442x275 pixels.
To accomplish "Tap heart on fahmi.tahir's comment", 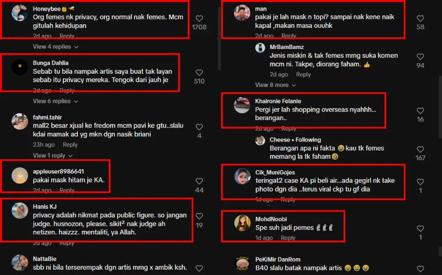I will pos(199,127).
